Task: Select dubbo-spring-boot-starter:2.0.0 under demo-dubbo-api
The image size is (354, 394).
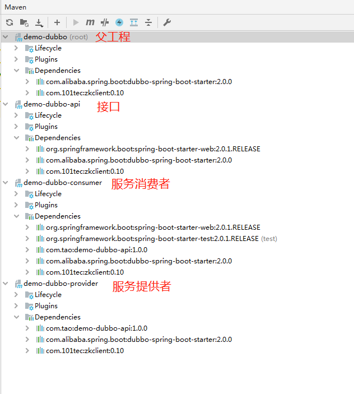Action: [x=139, y=160]
